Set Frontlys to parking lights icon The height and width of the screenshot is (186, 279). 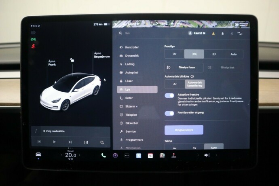(x=194, y=54)
